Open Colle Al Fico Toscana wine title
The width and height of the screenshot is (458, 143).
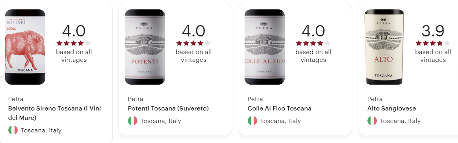(x=279, y=109)
